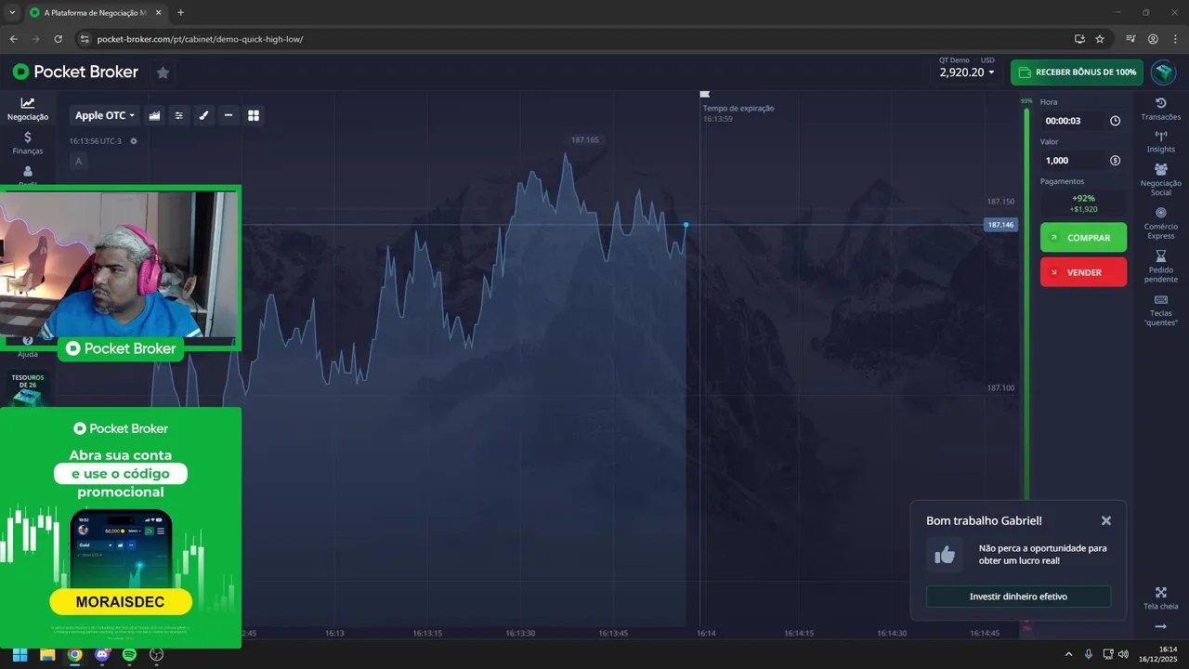Click the current price dot on chart
The image size is (1189, 669).
tap(686, 225)
